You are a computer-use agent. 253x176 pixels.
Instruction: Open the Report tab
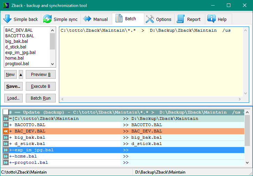[x=190, y=19]
